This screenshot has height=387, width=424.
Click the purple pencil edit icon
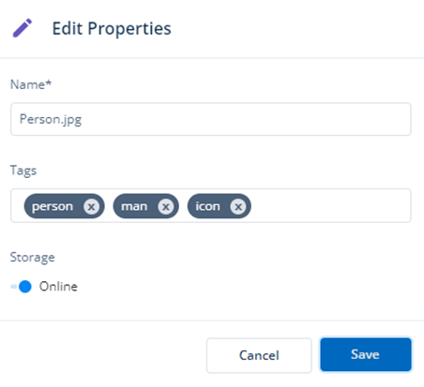point(23,28)
